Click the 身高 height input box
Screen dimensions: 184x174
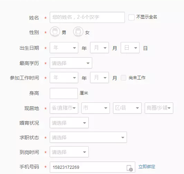pyautogui.click(x=64, y=93)
